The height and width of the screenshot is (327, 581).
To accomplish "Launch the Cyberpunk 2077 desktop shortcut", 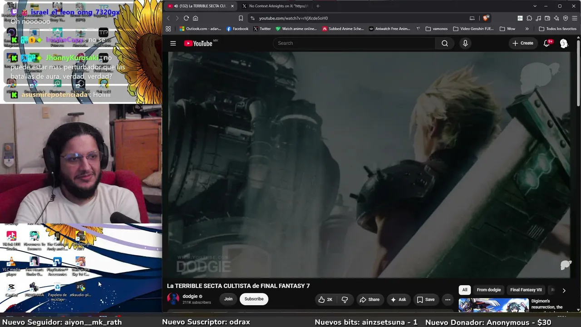I will [x=80, y=241].
